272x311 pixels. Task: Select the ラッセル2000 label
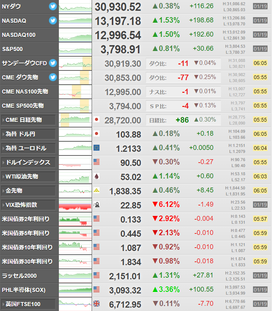click(x=19, y=276)
